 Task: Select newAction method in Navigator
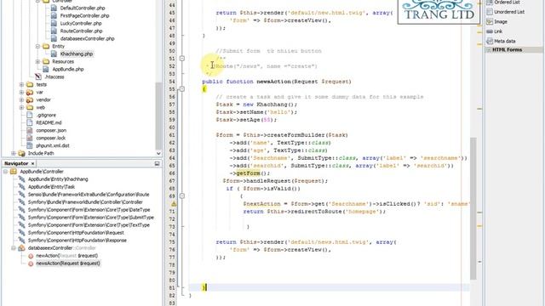(66, 255)
